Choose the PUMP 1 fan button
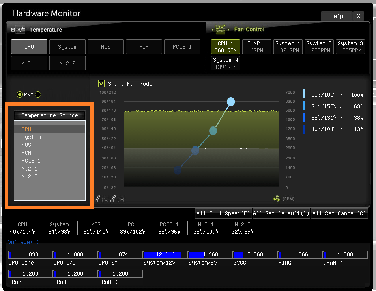 (x=256, y=47)
